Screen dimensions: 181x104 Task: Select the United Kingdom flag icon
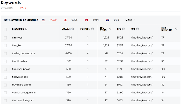coord(65,20)
